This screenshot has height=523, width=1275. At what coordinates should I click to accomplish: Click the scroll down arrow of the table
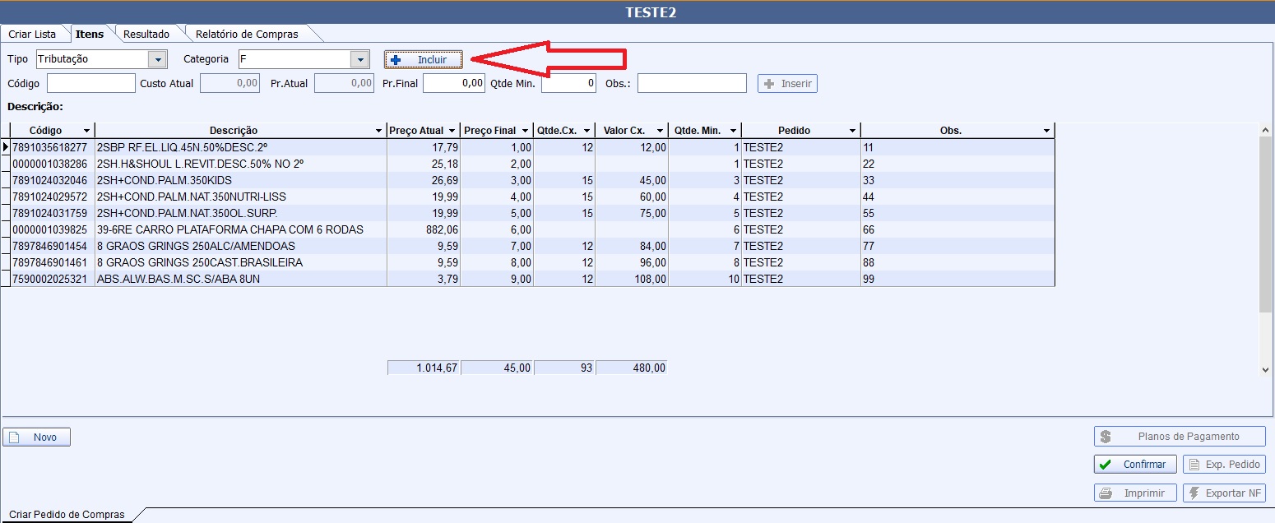click(1265, 370)
